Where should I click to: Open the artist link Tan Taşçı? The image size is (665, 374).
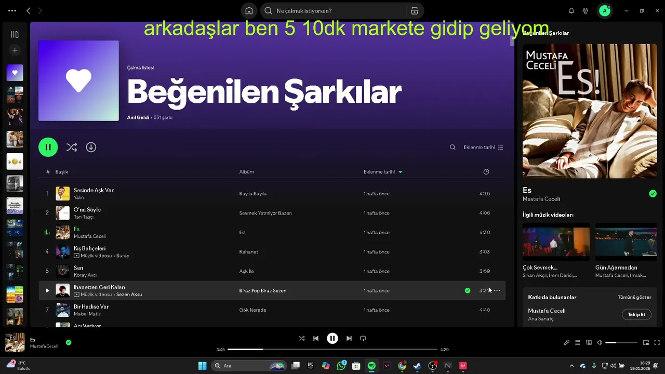[83, 217]
